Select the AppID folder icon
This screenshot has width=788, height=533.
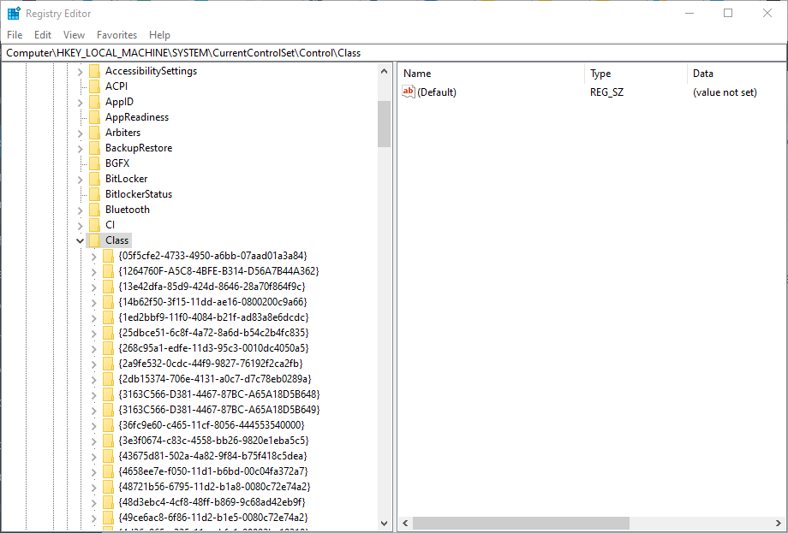[94, 102]
